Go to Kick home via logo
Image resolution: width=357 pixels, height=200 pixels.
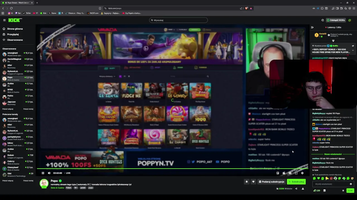(x=15, y=20)
